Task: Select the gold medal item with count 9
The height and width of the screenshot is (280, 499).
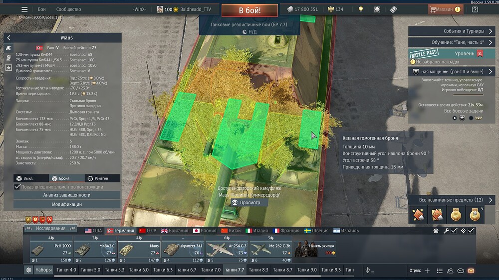Action: pos(475,215)
